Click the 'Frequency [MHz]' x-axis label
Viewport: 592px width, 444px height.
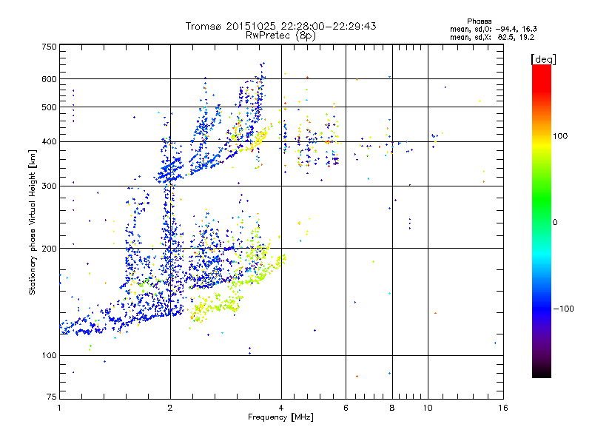click(280, 417)
